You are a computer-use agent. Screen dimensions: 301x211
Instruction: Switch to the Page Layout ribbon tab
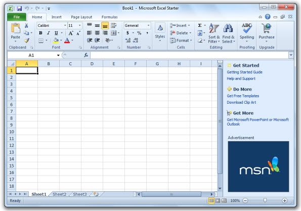click(81, 17)
